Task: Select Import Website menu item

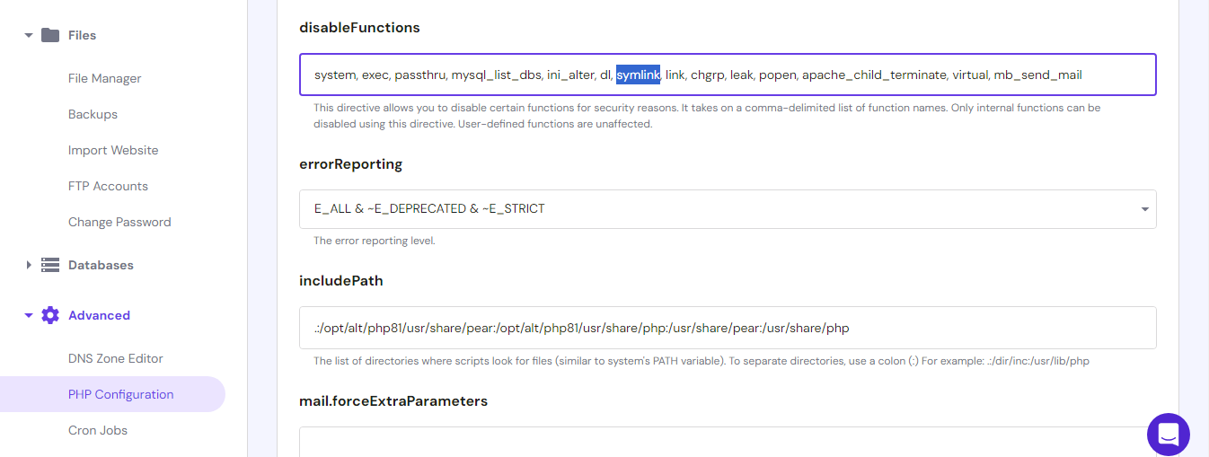Action: (113, 150)
